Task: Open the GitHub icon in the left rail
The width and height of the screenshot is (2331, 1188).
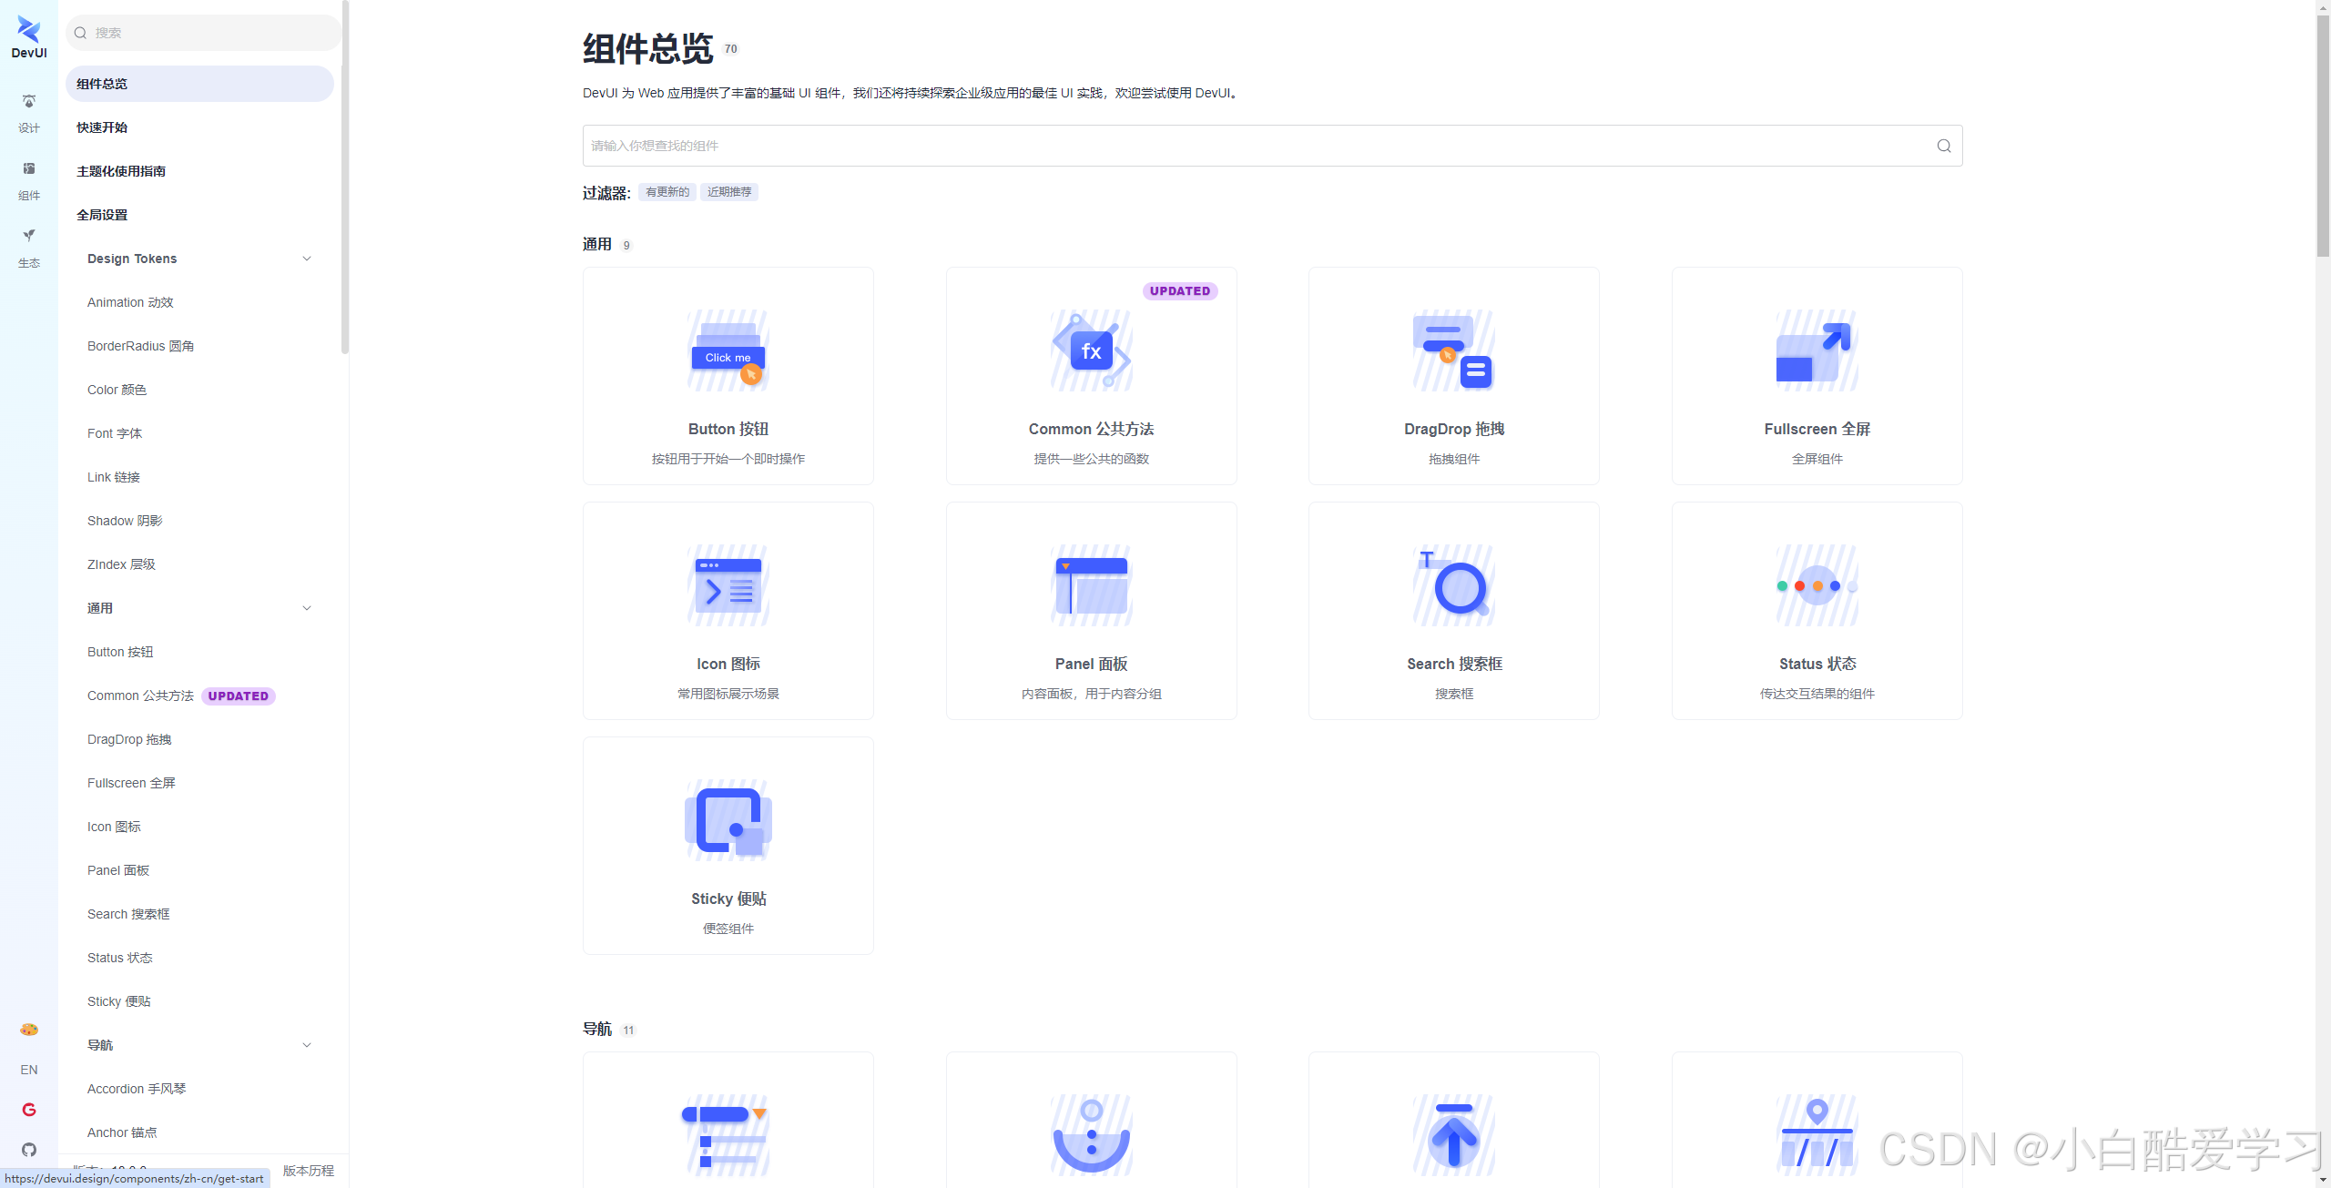Action: 29,1150
